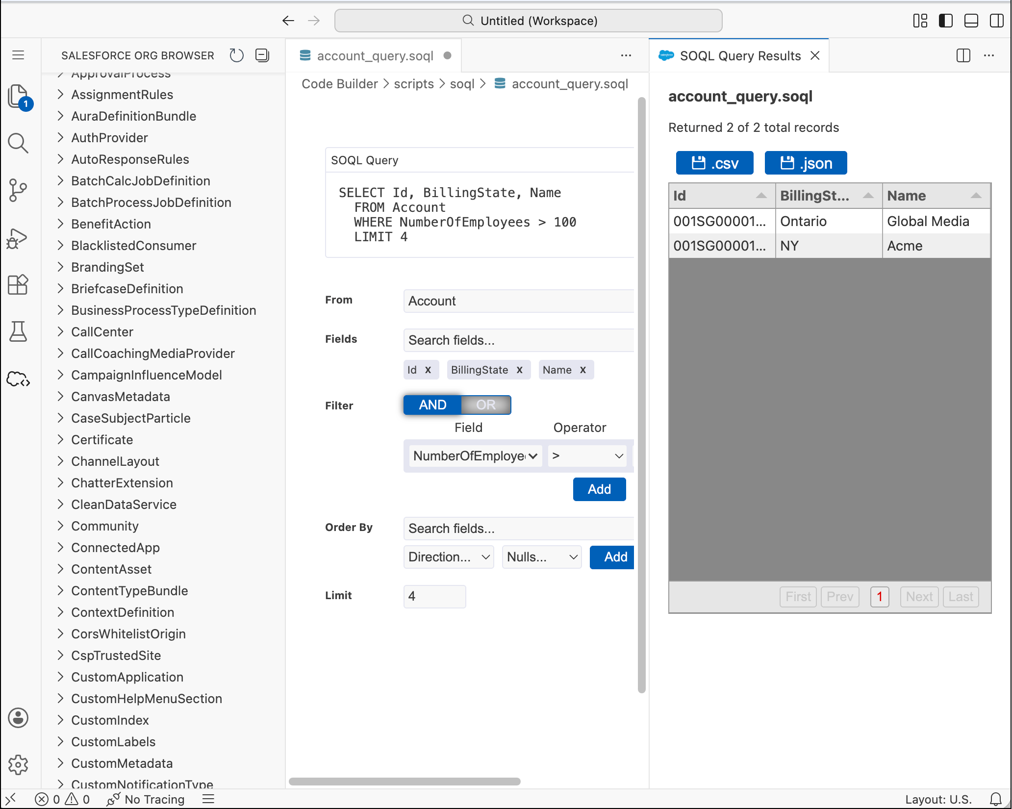
Task: Click Code Builder breadcrumb
Action: [340, 84]
